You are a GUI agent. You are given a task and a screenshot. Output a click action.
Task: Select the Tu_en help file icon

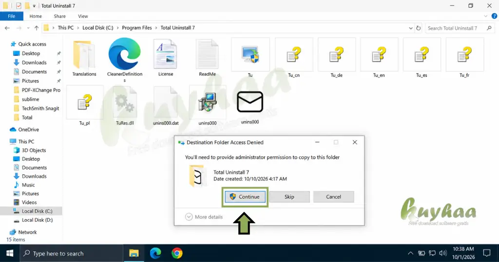point(379,55)
